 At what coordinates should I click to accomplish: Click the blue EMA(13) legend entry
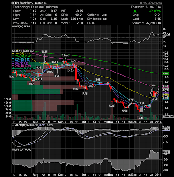click(x=20, y=61)
